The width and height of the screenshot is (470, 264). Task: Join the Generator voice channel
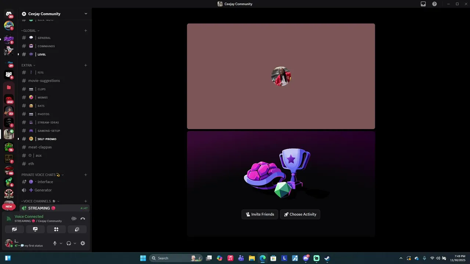point(55,190)
